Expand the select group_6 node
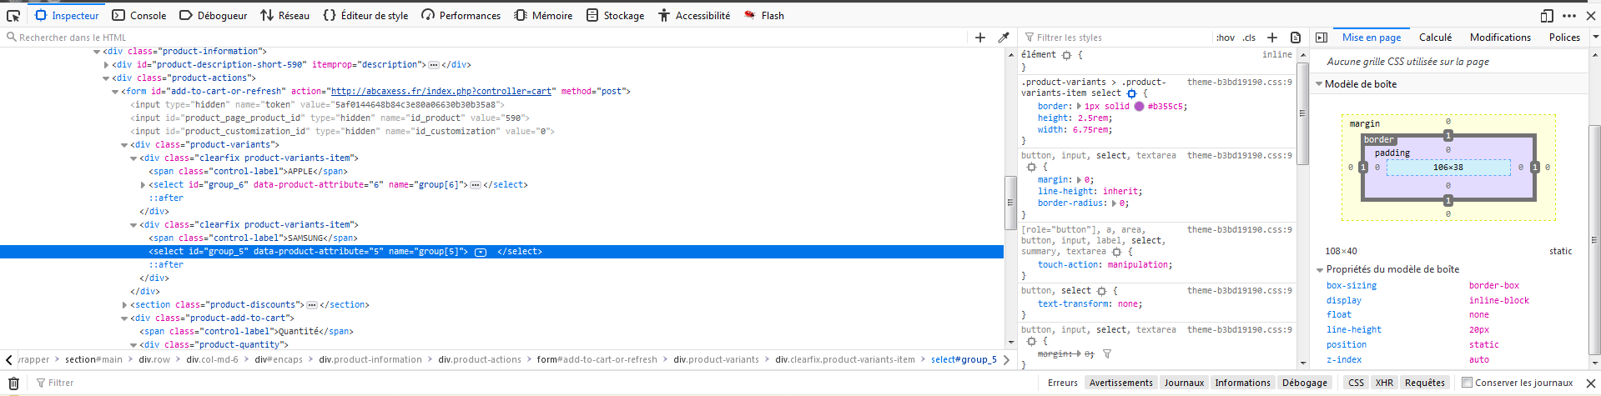Image resolution: width=1601 pixels, height=396 pixels. tap(143, 185)
